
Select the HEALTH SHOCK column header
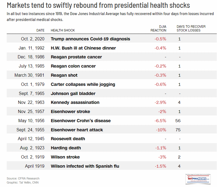point(63,30)
